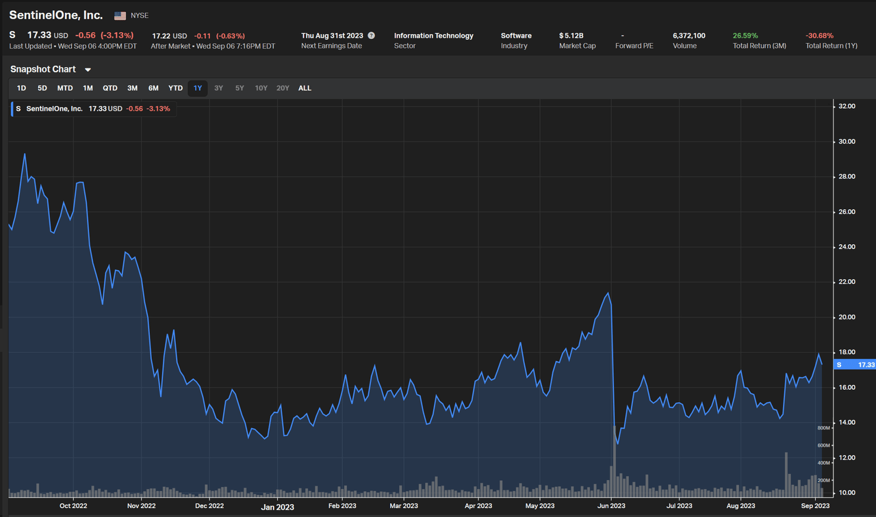Click the Snapshot Chart heading
The image size is (876, 517).
[43, 69]
